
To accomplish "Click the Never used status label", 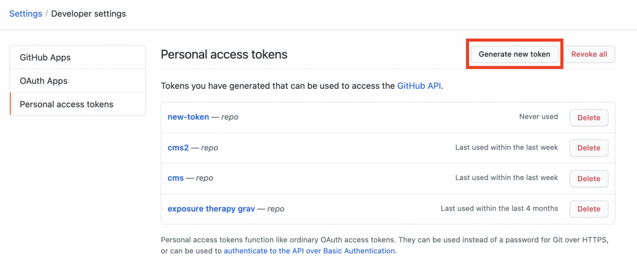I will click(x=538, y=117).
